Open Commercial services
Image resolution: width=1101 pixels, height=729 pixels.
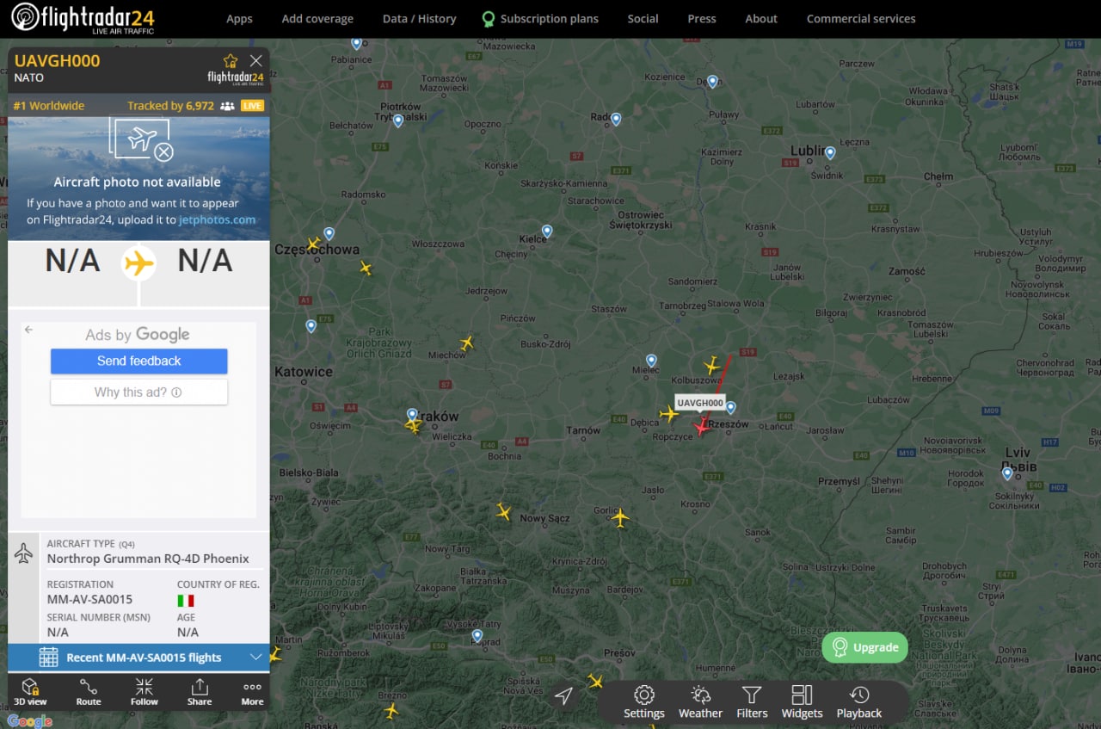[x=861, y=18]
